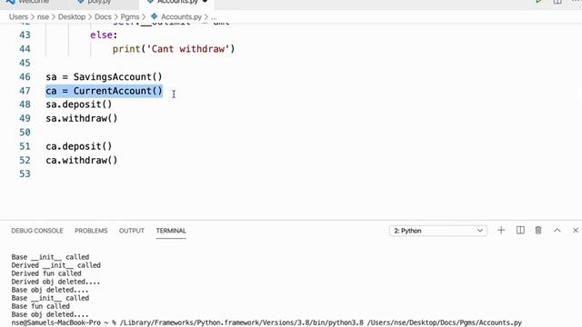582x327 pixels.
Task: Click line number 46 in the gutter
Action: click(25, 76)
